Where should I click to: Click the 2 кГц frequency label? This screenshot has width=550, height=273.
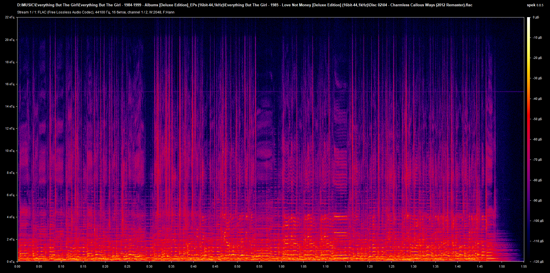pyautogui.click(x=11, y=239)
